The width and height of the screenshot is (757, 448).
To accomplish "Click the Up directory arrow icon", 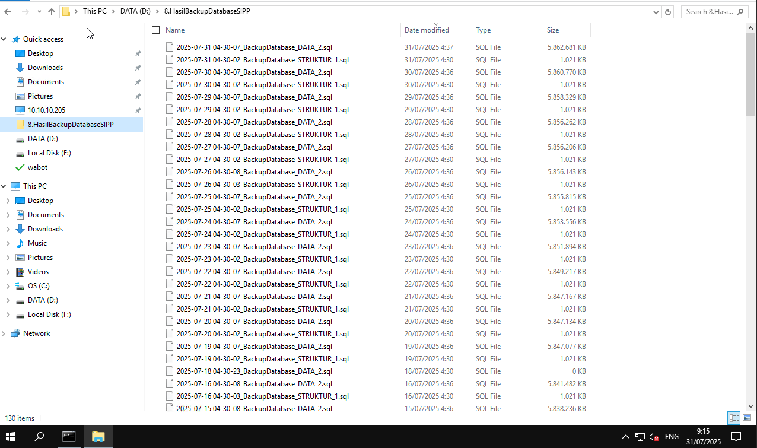I will tap(52, 11).
